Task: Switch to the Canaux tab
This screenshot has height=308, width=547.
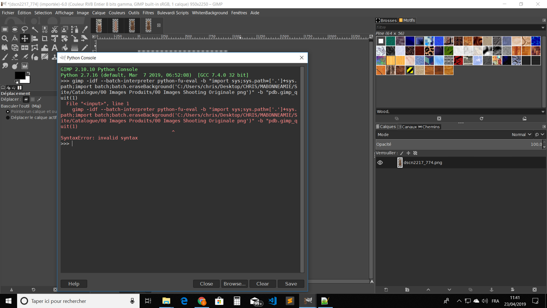Action: [406, 127]
